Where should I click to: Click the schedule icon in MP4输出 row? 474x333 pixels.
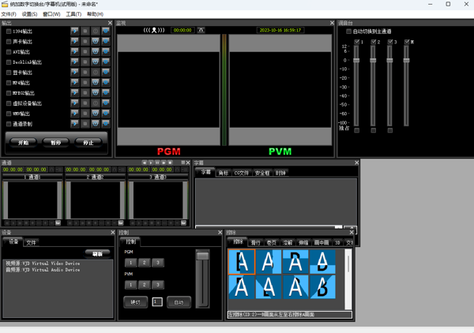(x=95, y=83)
